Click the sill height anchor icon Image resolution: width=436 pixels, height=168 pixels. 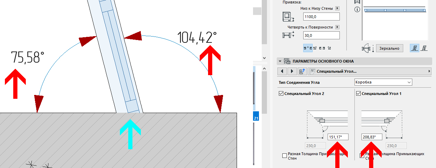tap(288, 17)
